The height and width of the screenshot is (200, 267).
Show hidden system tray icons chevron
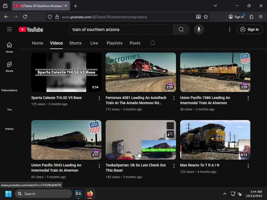click(x=225, y=194)
